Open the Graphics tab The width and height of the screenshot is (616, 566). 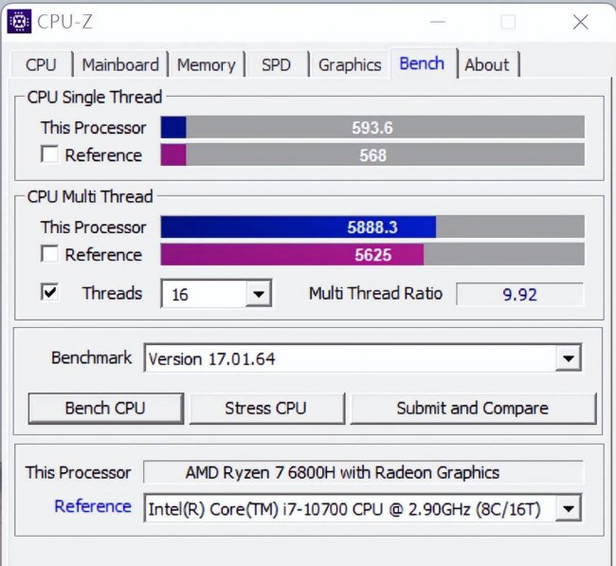tap(350, 64)
